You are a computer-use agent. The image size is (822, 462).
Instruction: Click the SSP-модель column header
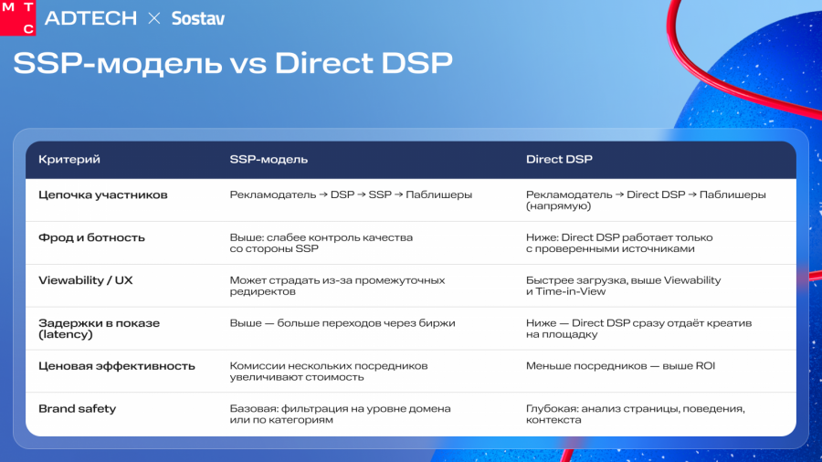click(269, 159)
